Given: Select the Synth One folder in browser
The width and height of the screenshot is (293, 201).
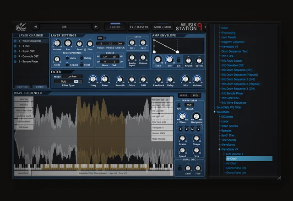Looking at the screenshot, I should (x=228, y=135).
